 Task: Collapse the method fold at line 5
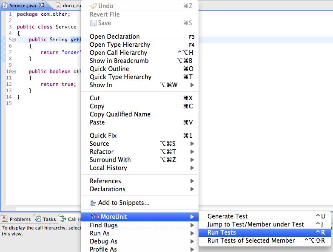(14, 40)
